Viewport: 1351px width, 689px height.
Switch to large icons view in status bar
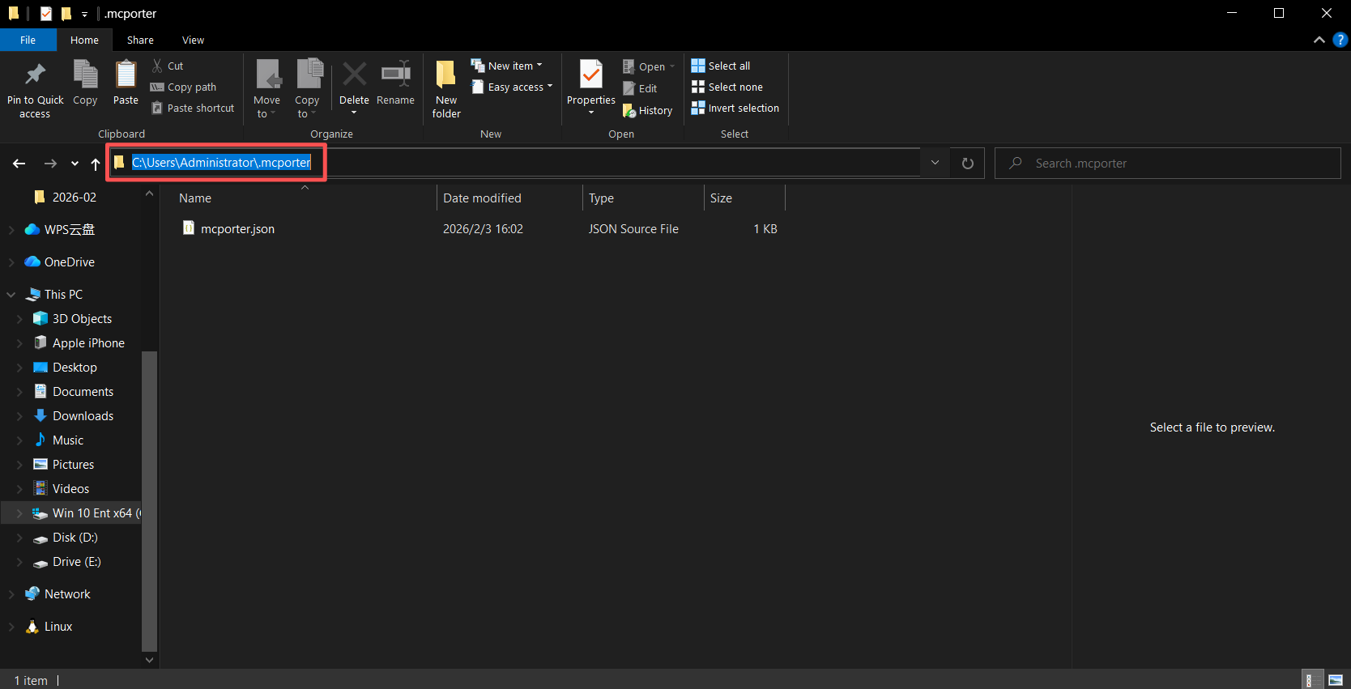(1336, 680)
